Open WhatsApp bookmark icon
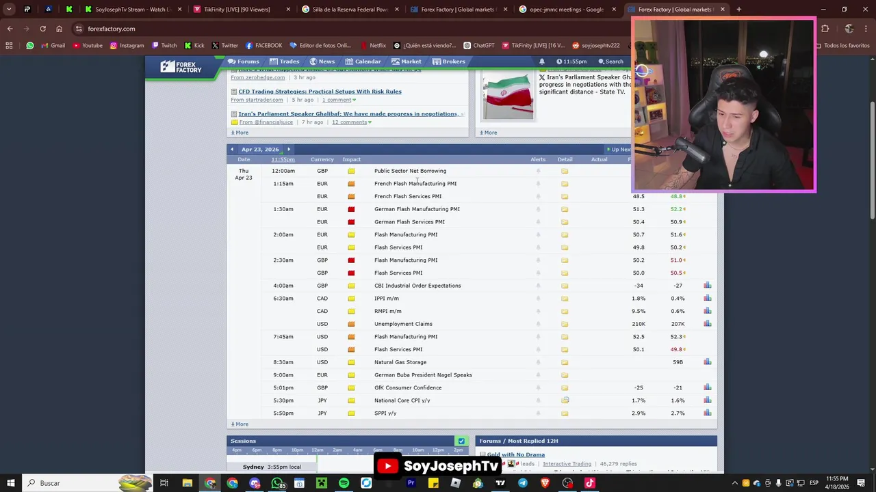The image size is (876, 492). 30,46
